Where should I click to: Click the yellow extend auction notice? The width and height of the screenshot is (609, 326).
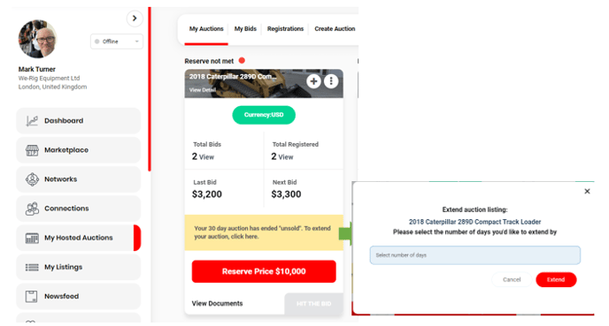point(264,232)
